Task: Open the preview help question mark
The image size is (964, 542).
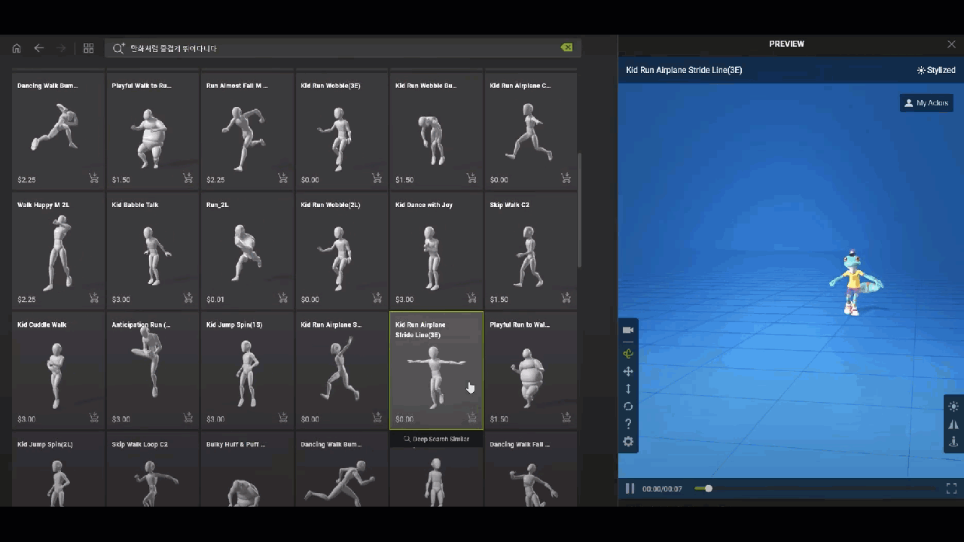Action: tap(628, 424)
